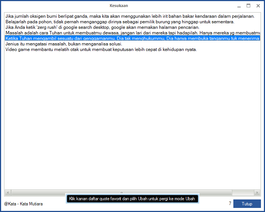Click the quote count '7' label
Viewport: 265px width, 212px height.
coord(230,204)
